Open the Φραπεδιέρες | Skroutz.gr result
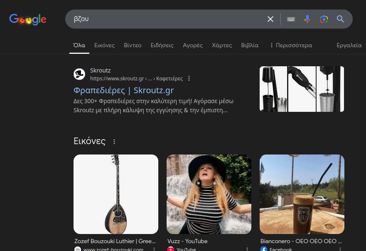Screen dimensions: 366x251 tap(123, 90)
